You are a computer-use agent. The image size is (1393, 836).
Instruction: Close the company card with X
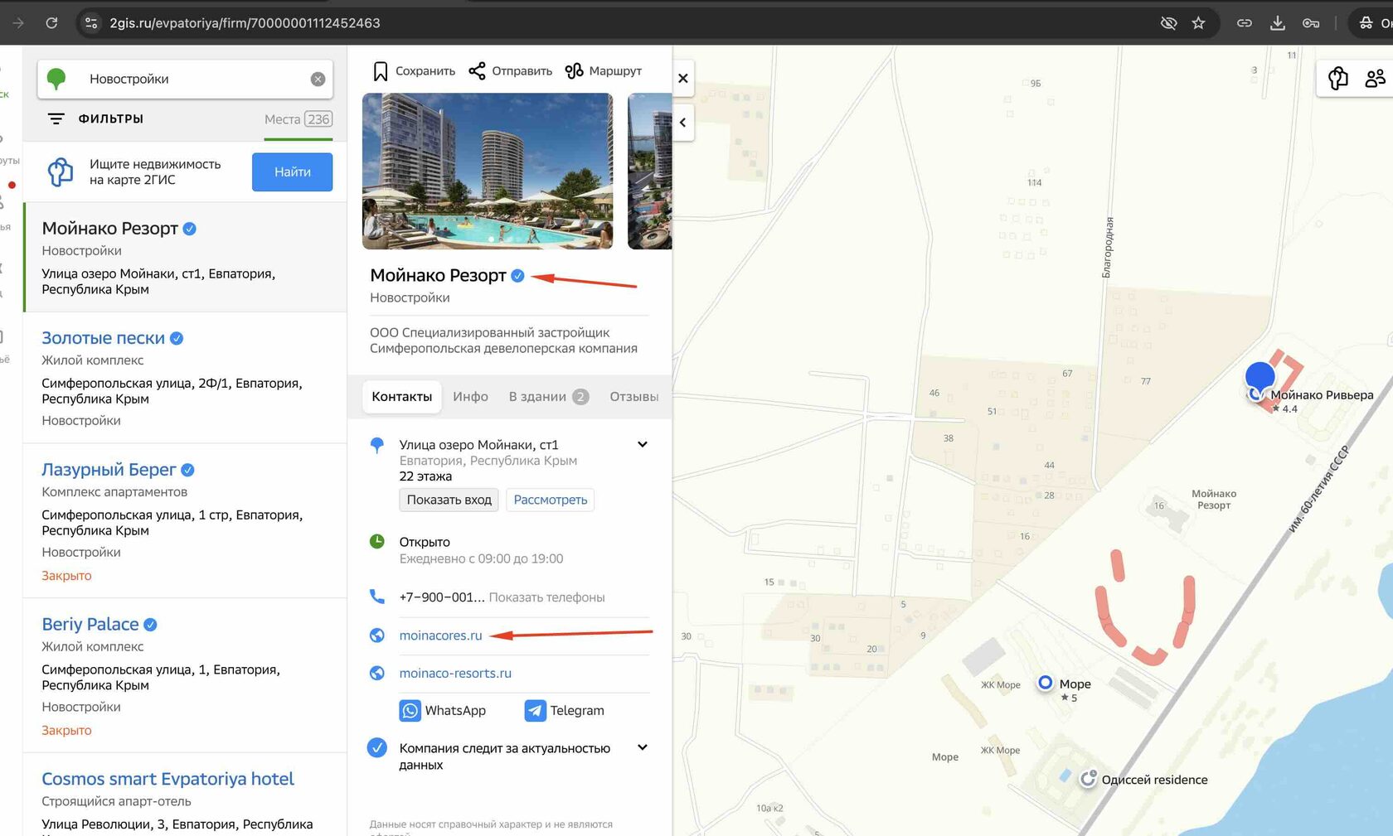pos(683,79)
